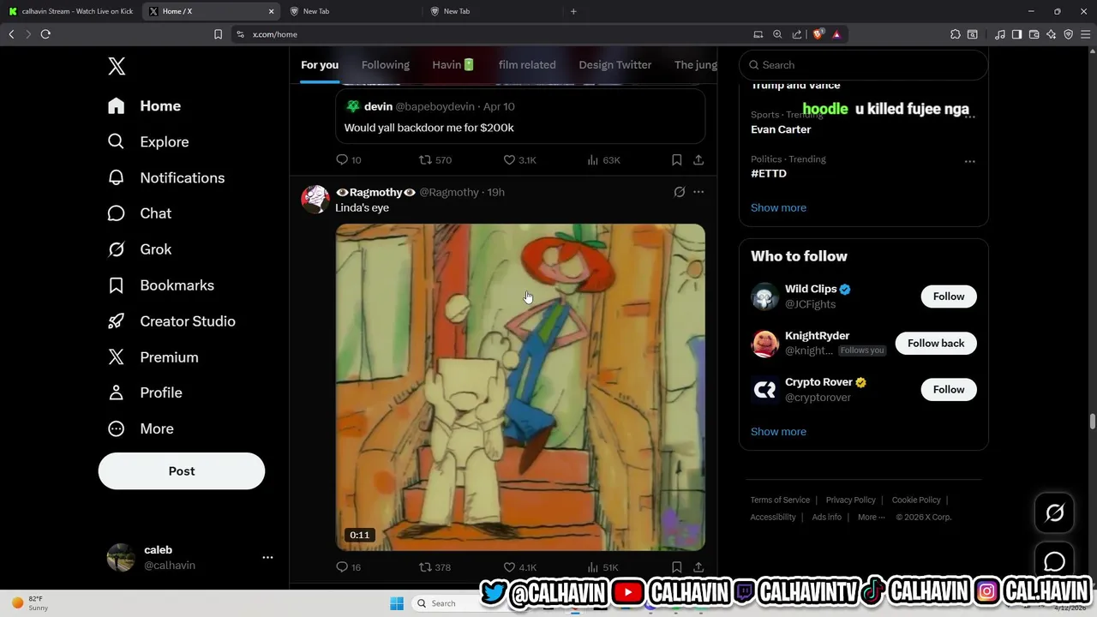Open Grok in the sidebar
Viewport: 1097px width, 617px height.
(139, 249)
